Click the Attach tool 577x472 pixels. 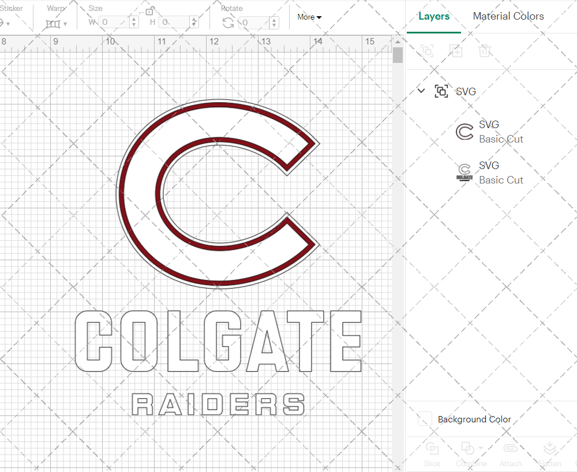(x=511, y=455)
